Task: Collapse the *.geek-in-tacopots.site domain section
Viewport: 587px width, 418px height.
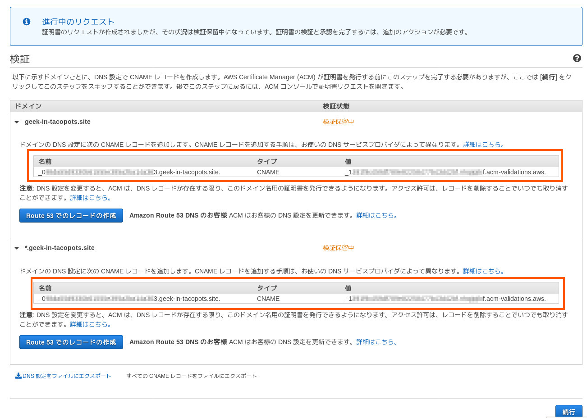Action: point(17,248)
